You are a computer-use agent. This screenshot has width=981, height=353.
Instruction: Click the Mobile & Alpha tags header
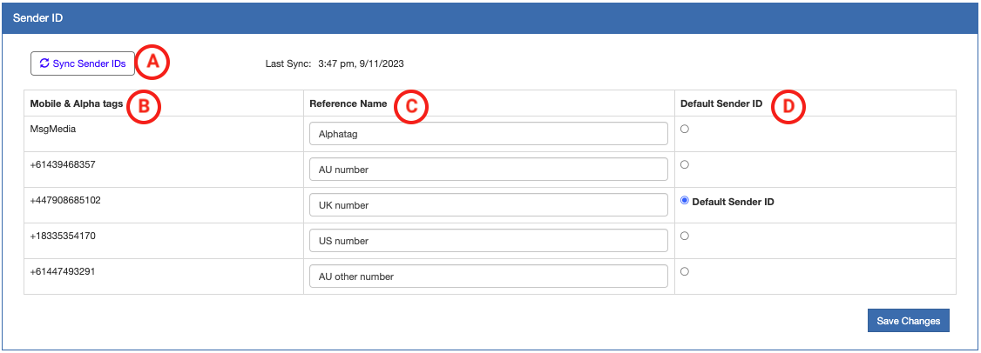tap(77, 103)
